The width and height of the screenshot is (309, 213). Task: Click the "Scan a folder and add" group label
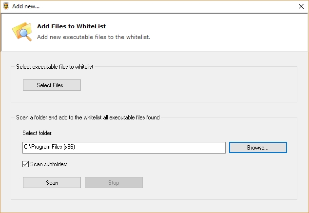(88, 117)
